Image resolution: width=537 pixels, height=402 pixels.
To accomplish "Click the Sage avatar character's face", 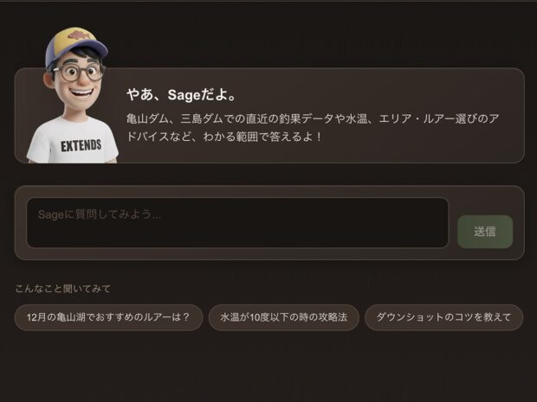I will pyautogui.click(x=79, y=82).
